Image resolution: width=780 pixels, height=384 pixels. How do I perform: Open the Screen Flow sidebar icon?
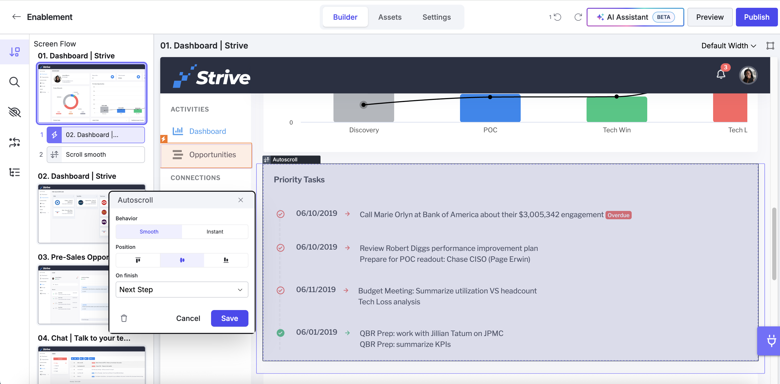pyautogui.click(x=15, y=52)
